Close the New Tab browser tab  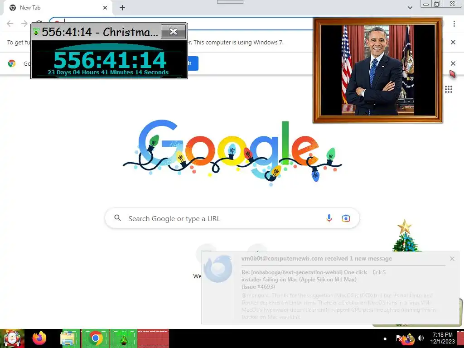click(x=105, y=8)
